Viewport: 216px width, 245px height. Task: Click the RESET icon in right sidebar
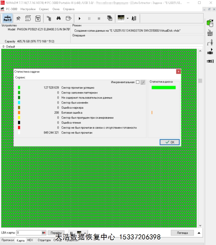coord(210,33)
